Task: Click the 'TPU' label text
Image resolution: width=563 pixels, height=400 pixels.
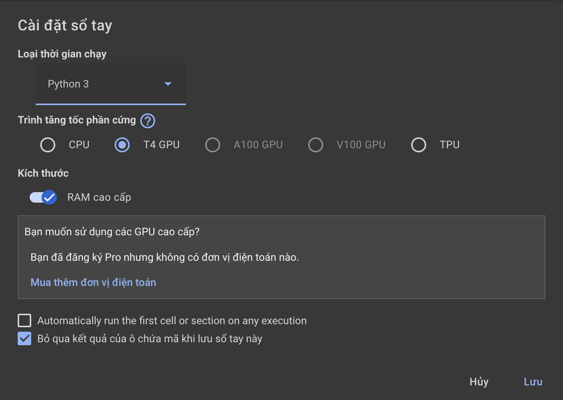Action: (x=449, y=145)
